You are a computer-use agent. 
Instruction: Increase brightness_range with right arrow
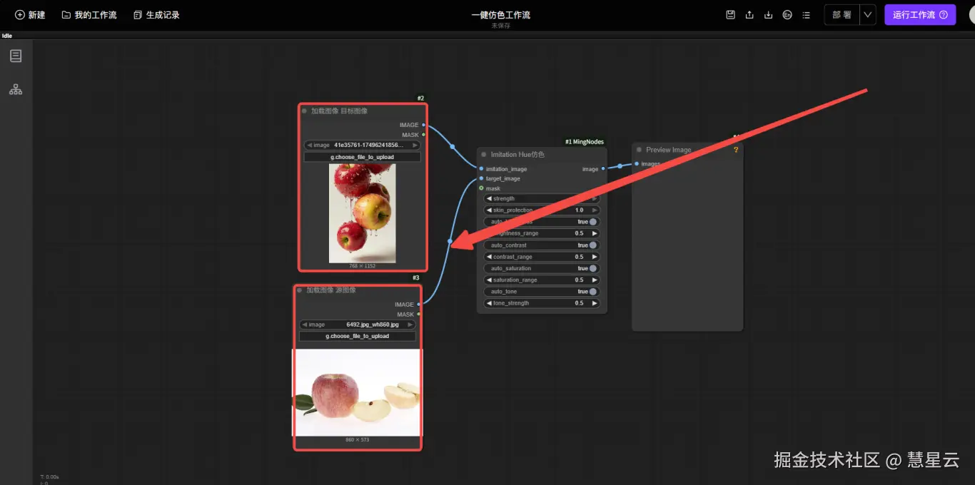coord(595,233)
